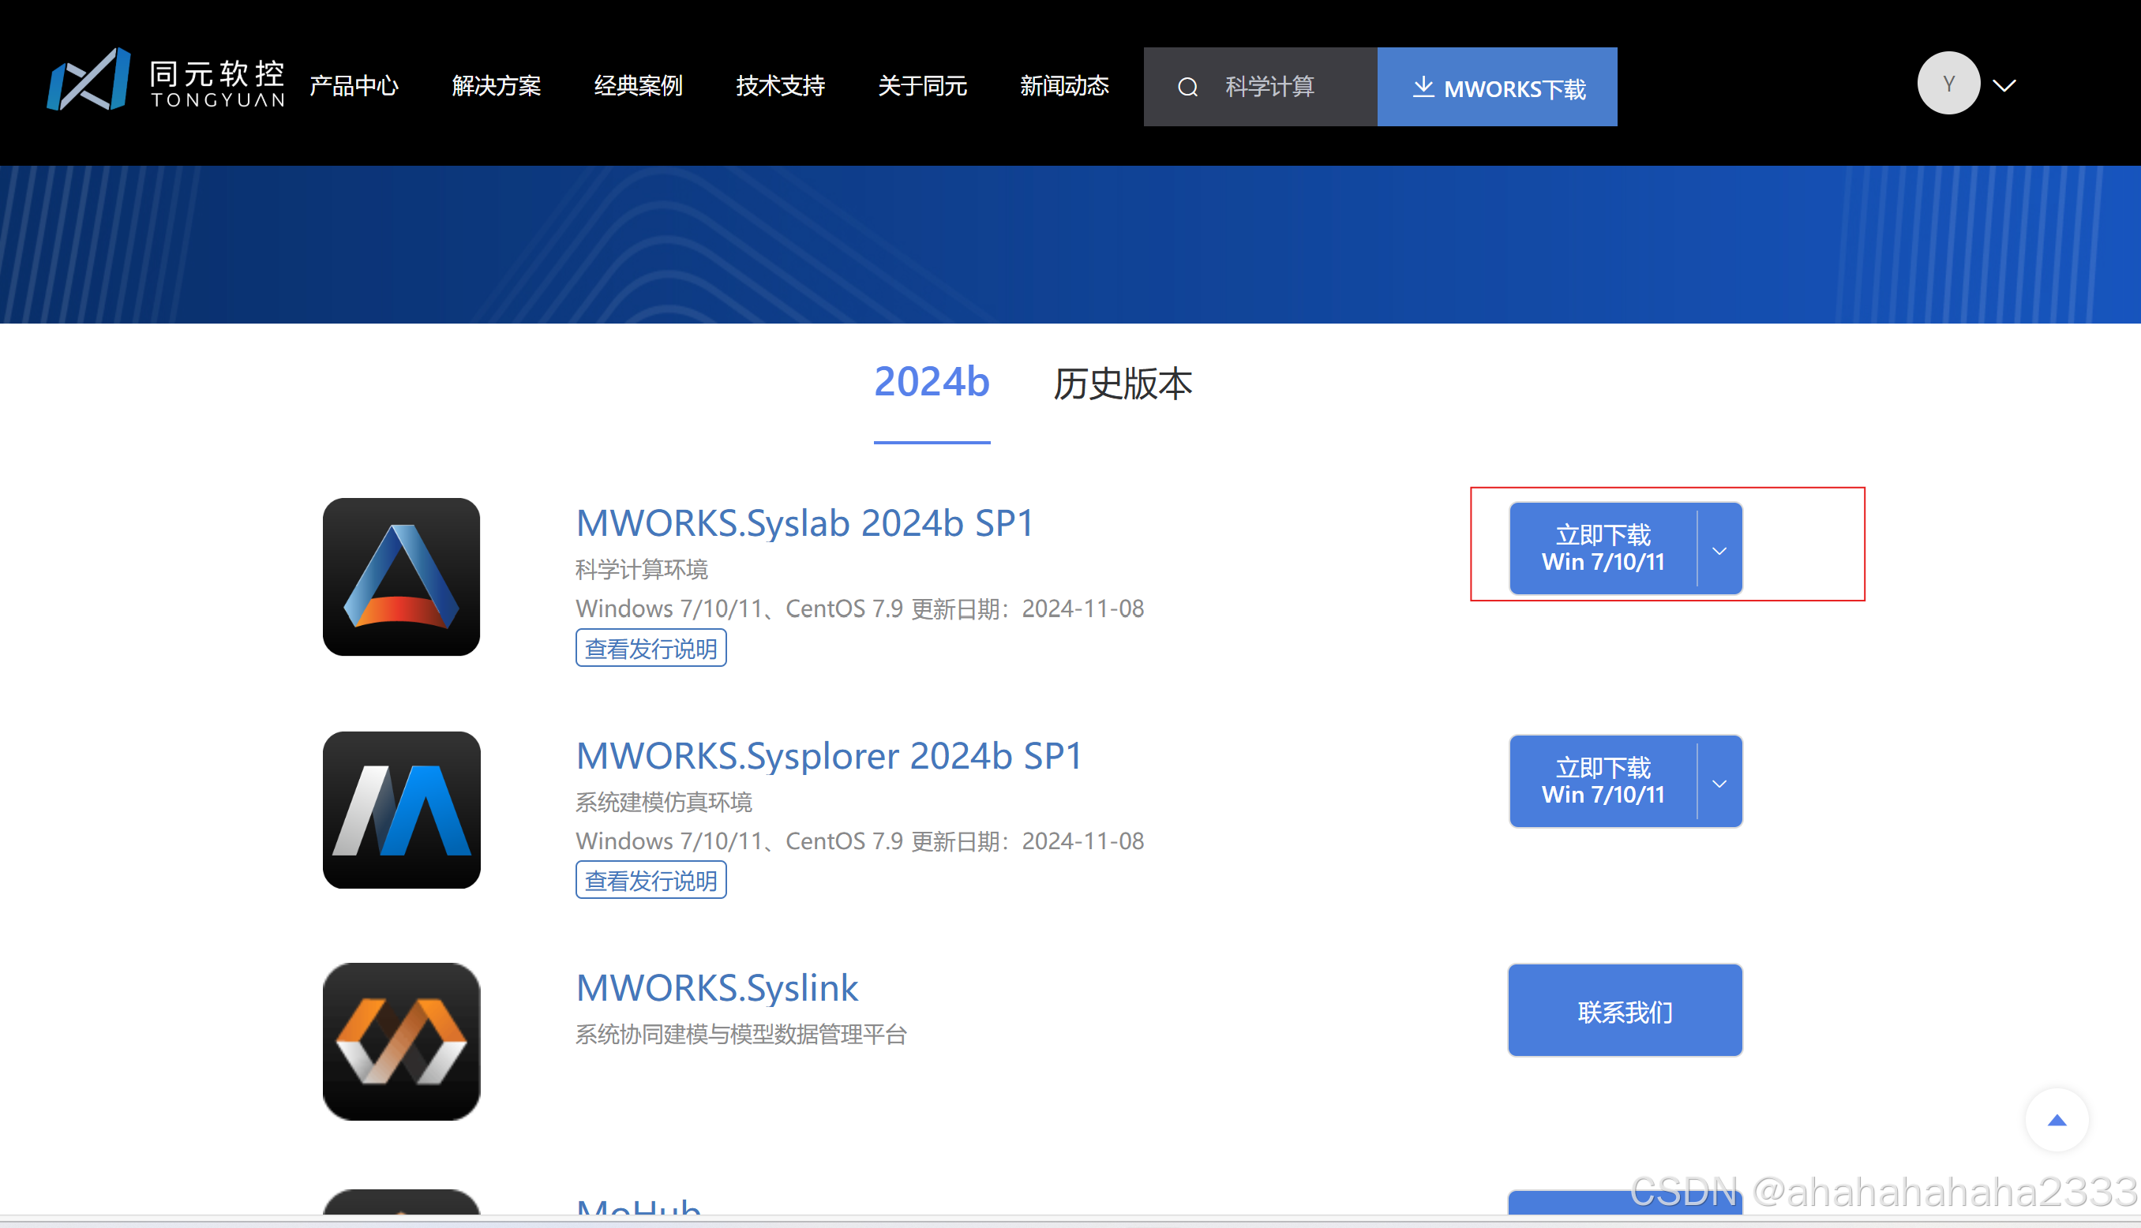Click the MWORKS.Syslink app icon
The height and width of the screenshot is (1228, 2141).
(402, 1042)
